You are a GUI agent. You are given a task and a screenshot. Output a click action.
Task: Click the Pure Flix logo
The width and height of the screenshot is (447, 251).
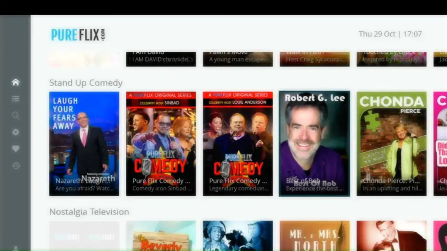(x=78, y=34)
